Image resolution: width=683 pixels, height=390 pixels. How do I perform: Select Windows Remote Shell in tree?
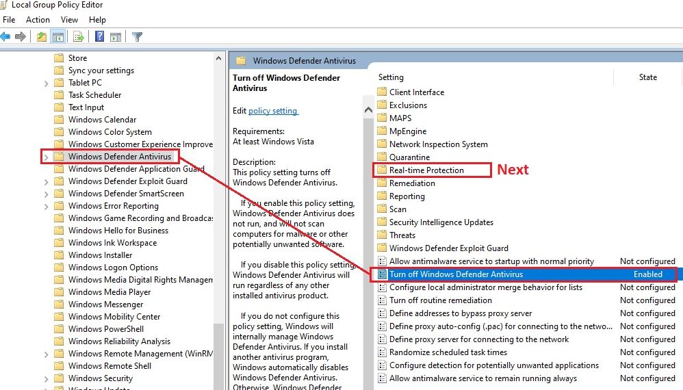pos(109,366)
